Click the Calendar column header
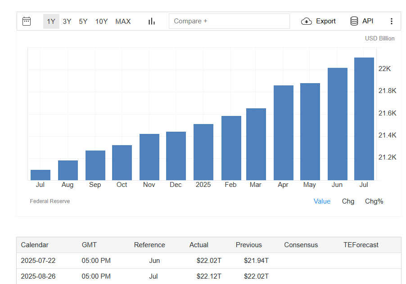406x284 pixels. [x=35, y=245]
